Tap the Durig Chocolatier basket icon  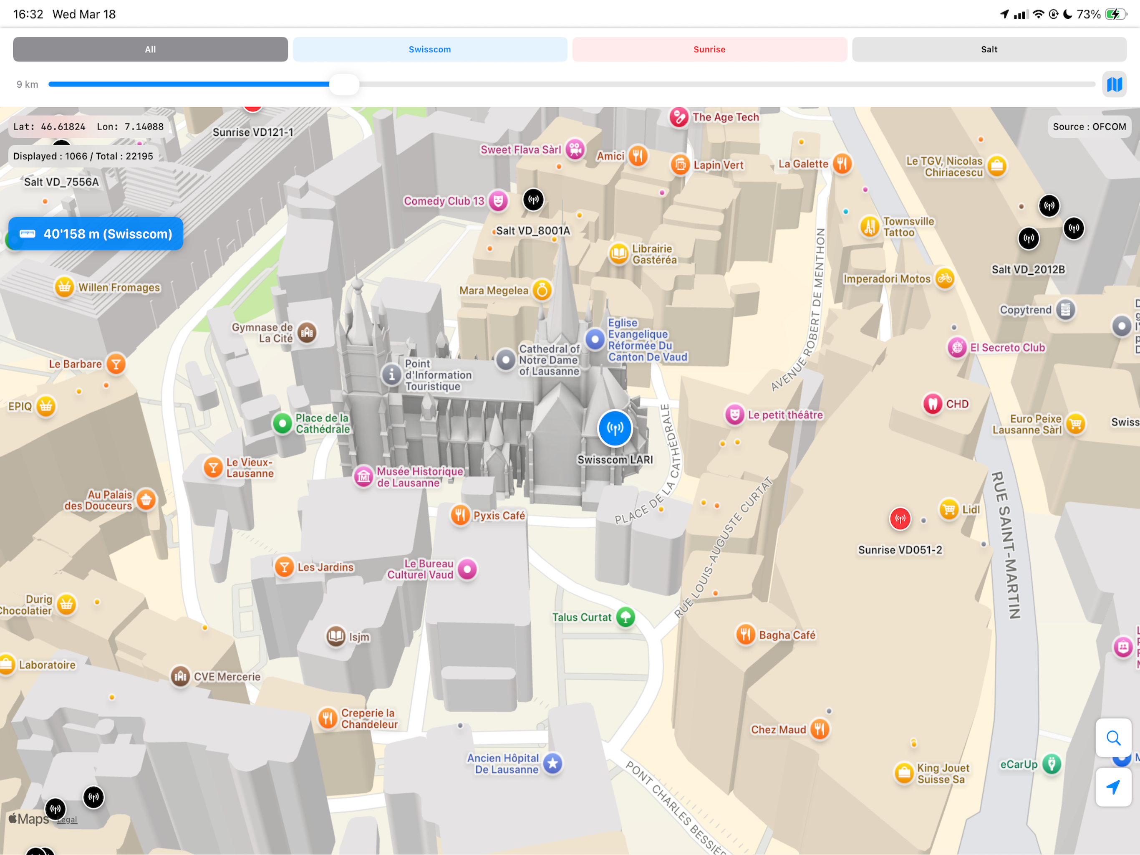66,605
